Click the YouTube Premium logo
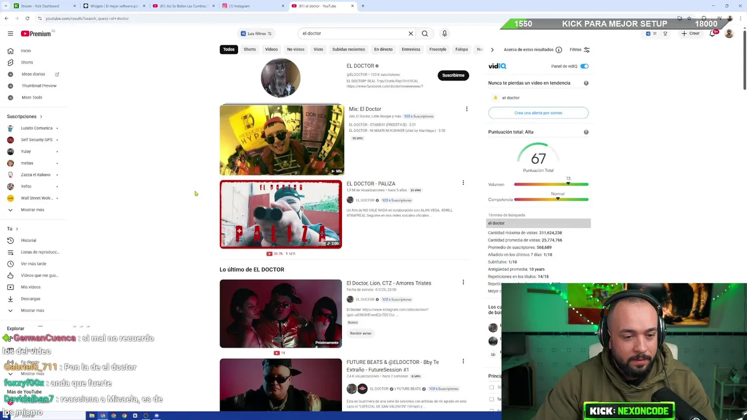747x420 pixels. 36,33
